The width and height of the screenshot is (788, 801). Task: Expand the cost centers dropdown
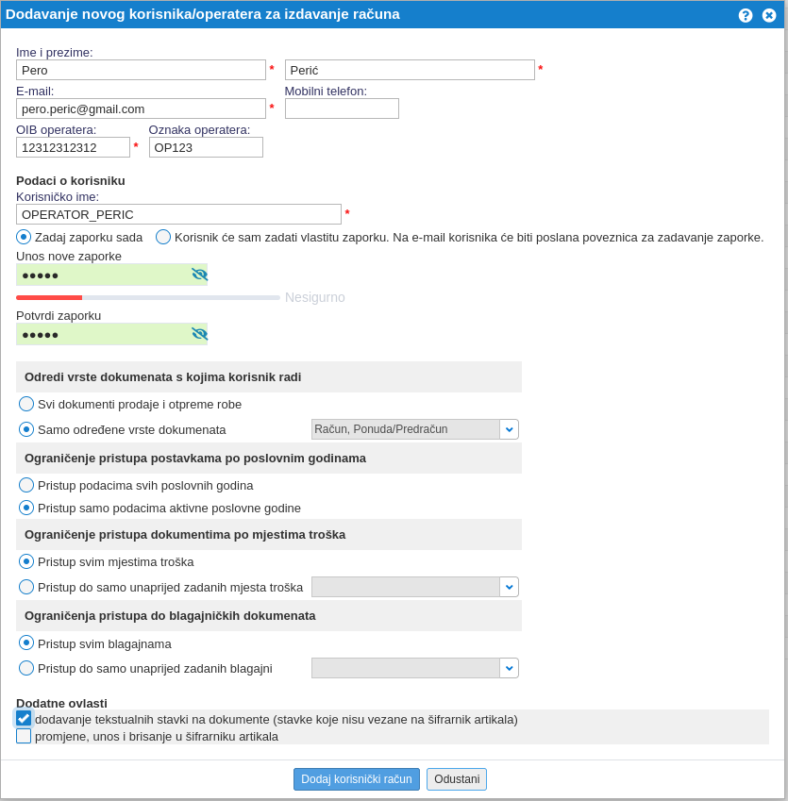(x=509, y=587)
